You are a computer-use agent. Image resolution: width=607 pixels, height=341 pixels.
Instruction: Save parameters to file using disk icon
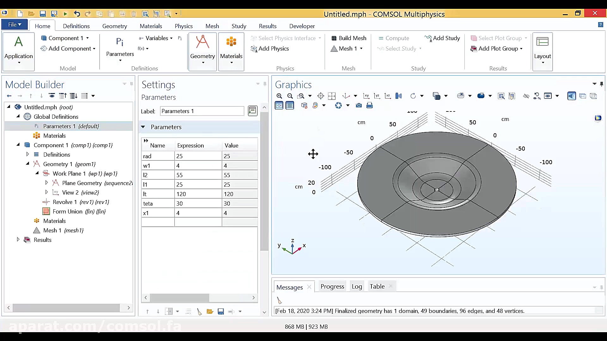tap(221, 312)
